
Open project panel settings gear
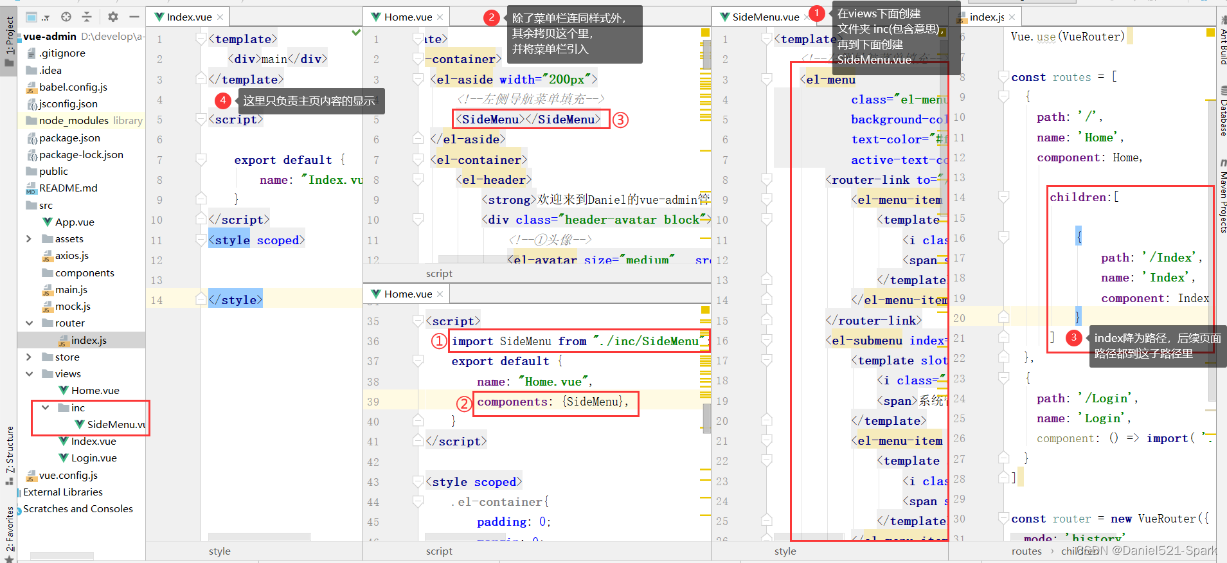113,17
